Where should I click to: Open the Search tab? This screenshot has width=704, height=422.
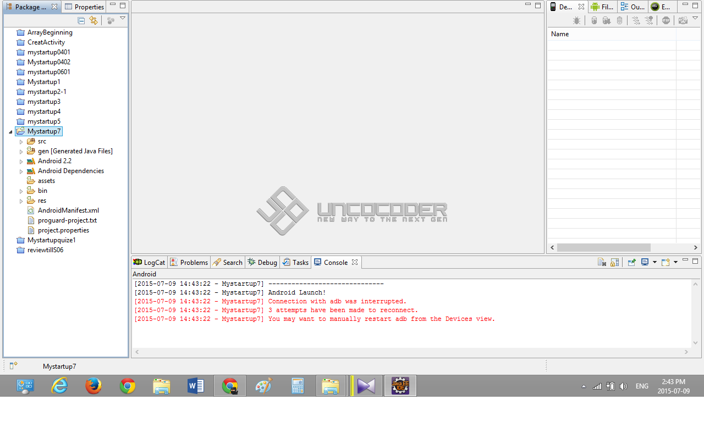coord(228,262)
